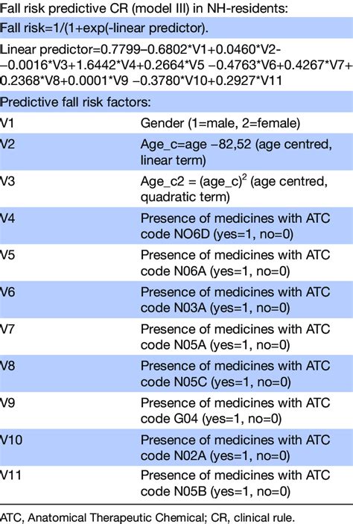This screenshot has width=353, height=524.
Task: Select the ATC code NO6D description
Action: (x=235, y=226)
